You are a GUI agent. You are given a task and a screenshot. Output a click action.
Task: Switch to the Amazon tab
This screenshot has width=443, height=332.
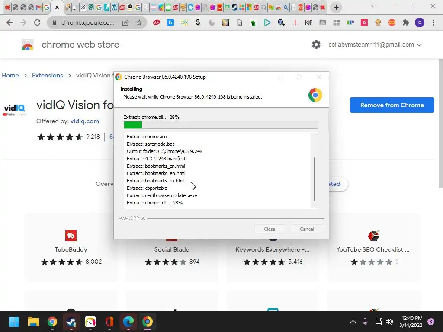click(x=130, y=8)
